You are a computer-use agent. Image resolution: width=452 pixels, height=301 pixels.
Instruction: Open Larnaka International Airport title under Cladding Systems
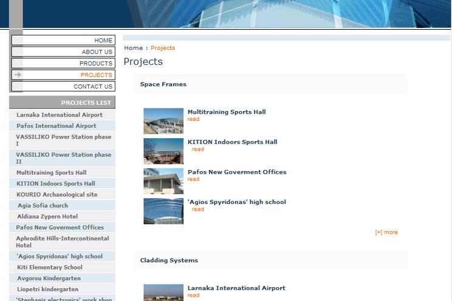[x=236, y=288]
